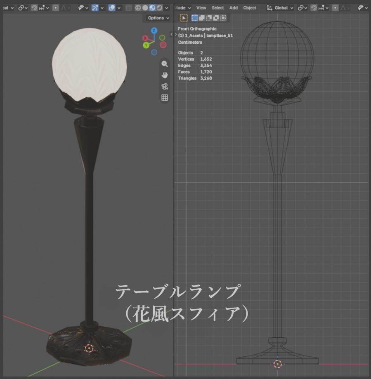
Task: Open shading options dropdown arrow
Action: tap(167, 8)
